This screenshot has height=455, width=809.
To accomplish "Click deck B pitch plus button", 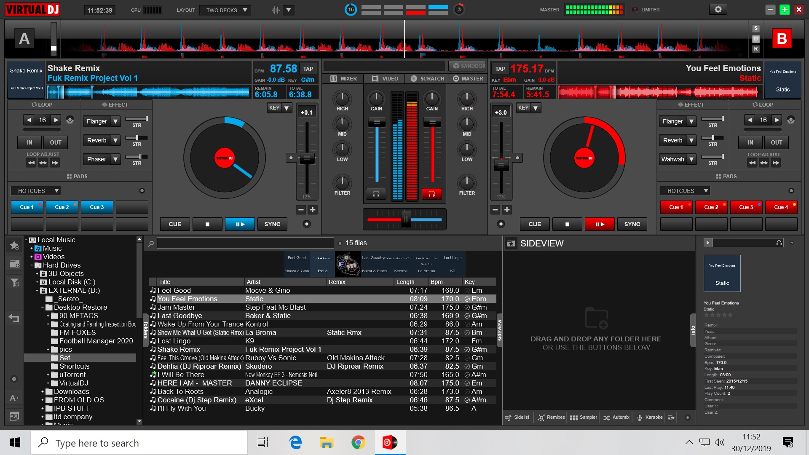I will point(507,210).
